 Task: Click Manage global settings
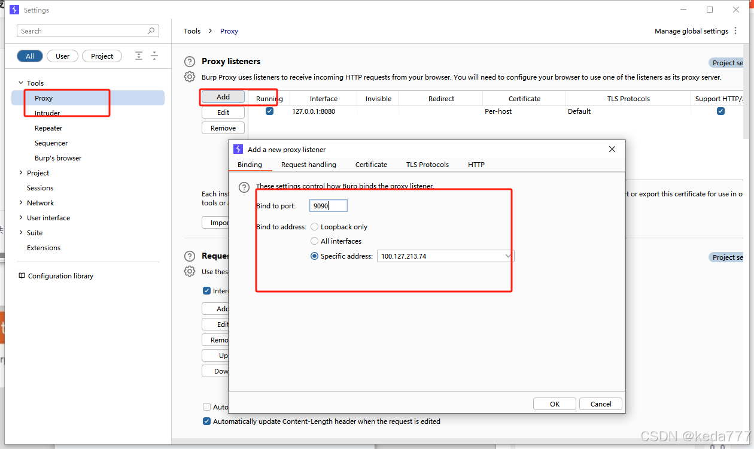click(x=691, y=31)
